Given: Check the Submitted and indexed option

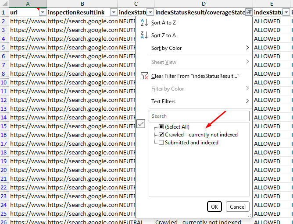Looking at the screenshot, I should point(161,143).
